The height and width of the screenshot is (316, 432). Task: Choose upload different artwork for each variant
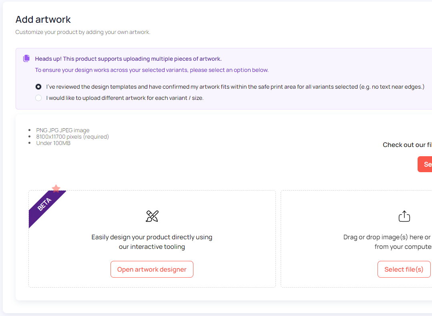click(x=38, y=98)
